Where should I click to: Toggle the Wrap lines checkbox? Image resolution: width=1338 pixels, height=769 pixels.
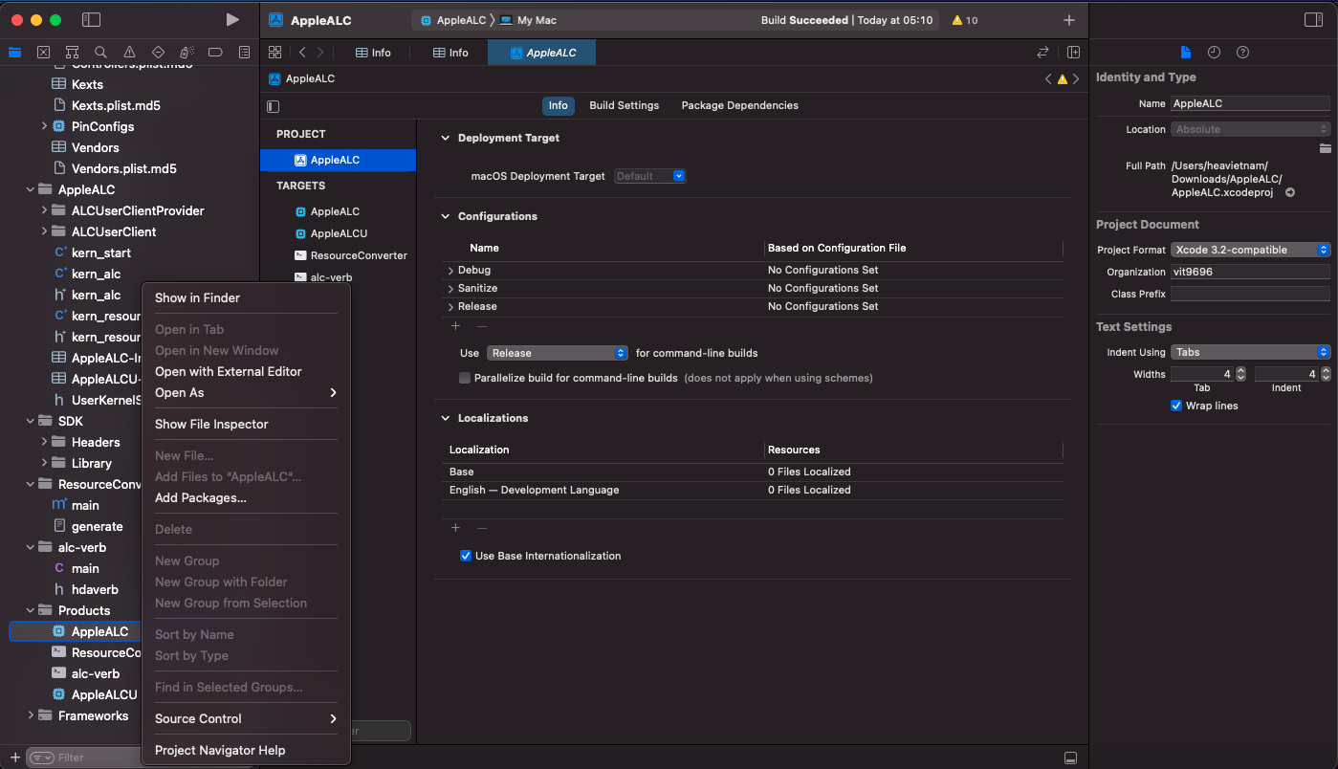click(x=1175, y=406)
